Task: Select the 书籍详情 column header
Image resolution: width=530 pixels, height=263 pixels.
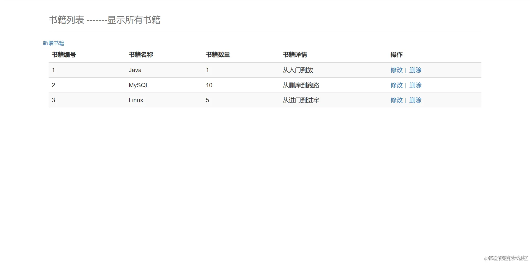Action: [x=295, y=55]
